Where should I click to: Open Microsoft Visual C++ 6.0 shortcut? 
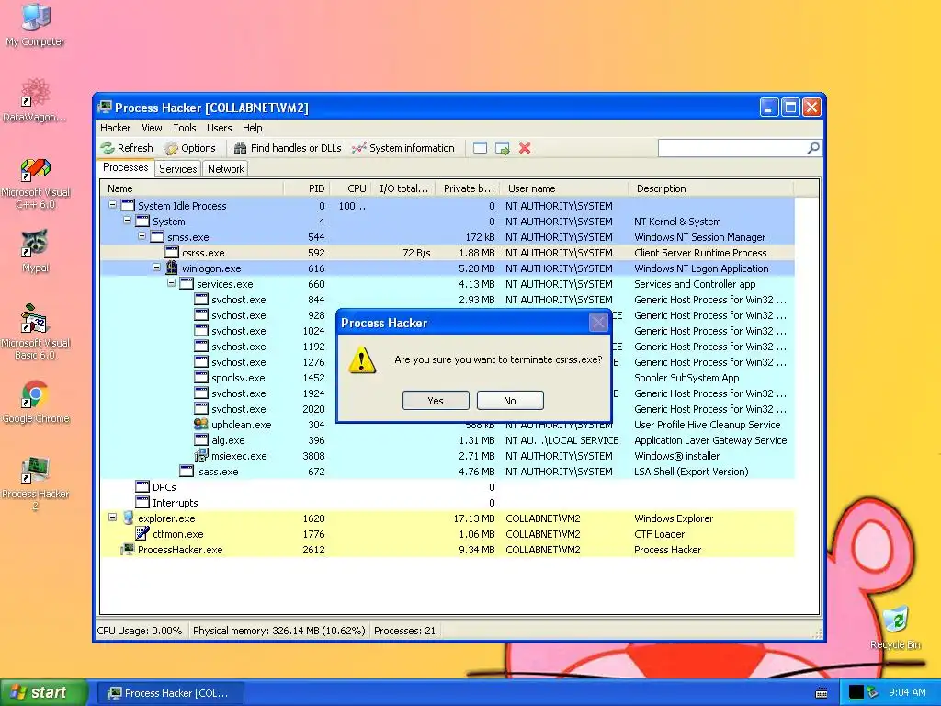coord(36,183)
